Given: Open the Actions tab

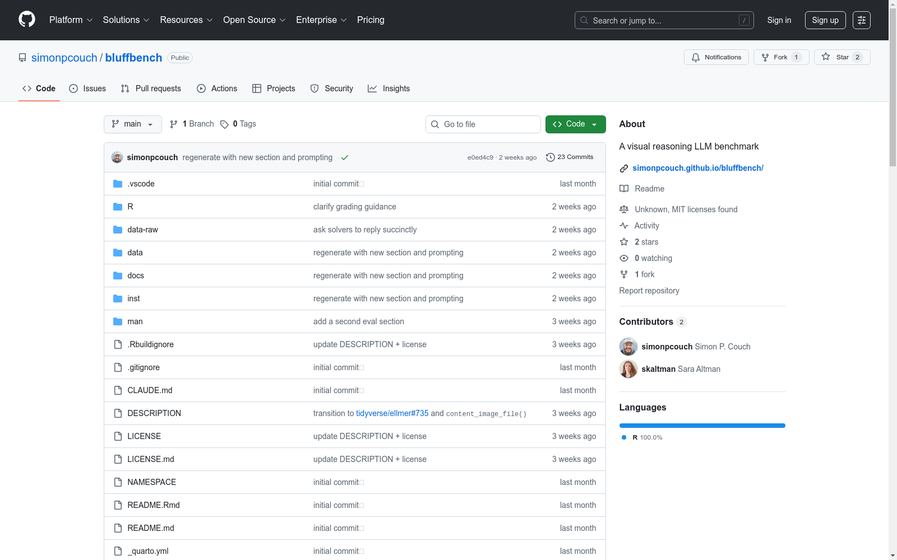Looking at the screenshot, I should click(x=217, y=88).
